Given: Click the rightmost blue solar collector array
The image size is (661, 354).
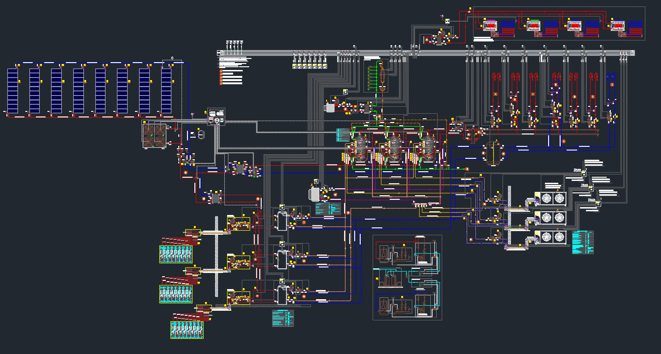Looking at the screenshot, I should [x=166, y=91].
